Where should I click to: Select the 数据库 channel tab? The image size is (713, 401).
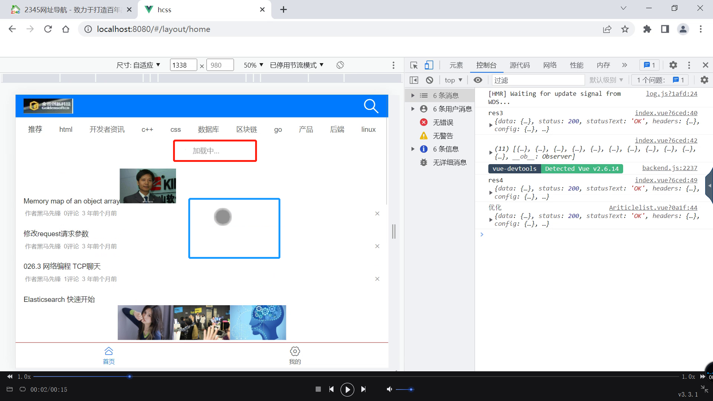pos(208,130)
